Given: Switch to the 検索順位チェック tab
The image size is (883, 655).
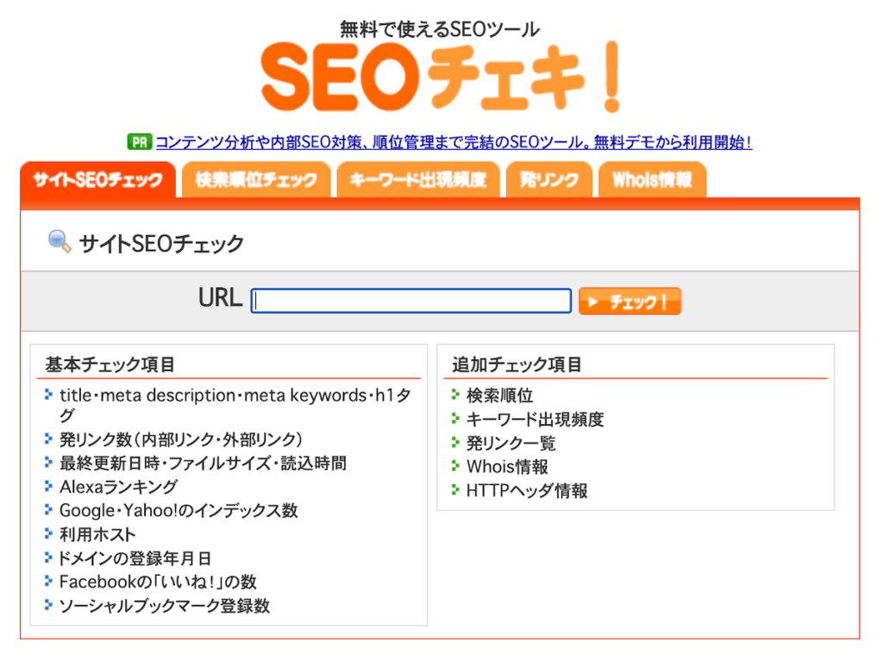Looking at the screenshot, I should point(256,181).
